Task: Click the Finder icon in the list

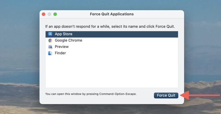Action: pos(50,53)
